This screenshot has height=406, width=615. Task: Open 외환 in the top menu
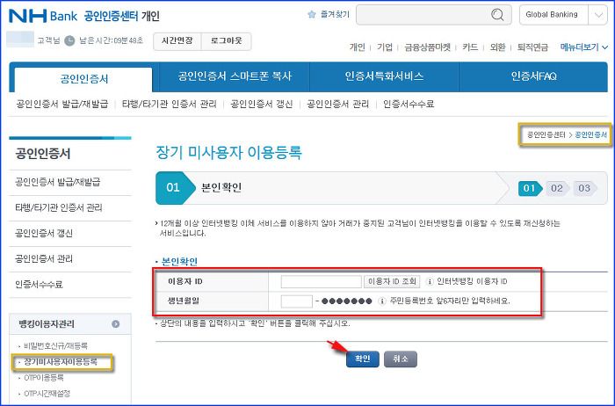497,47
